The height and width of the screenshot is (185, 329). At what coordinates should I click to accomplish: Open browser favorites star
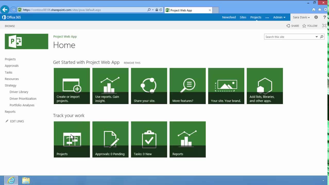point(319,10)
